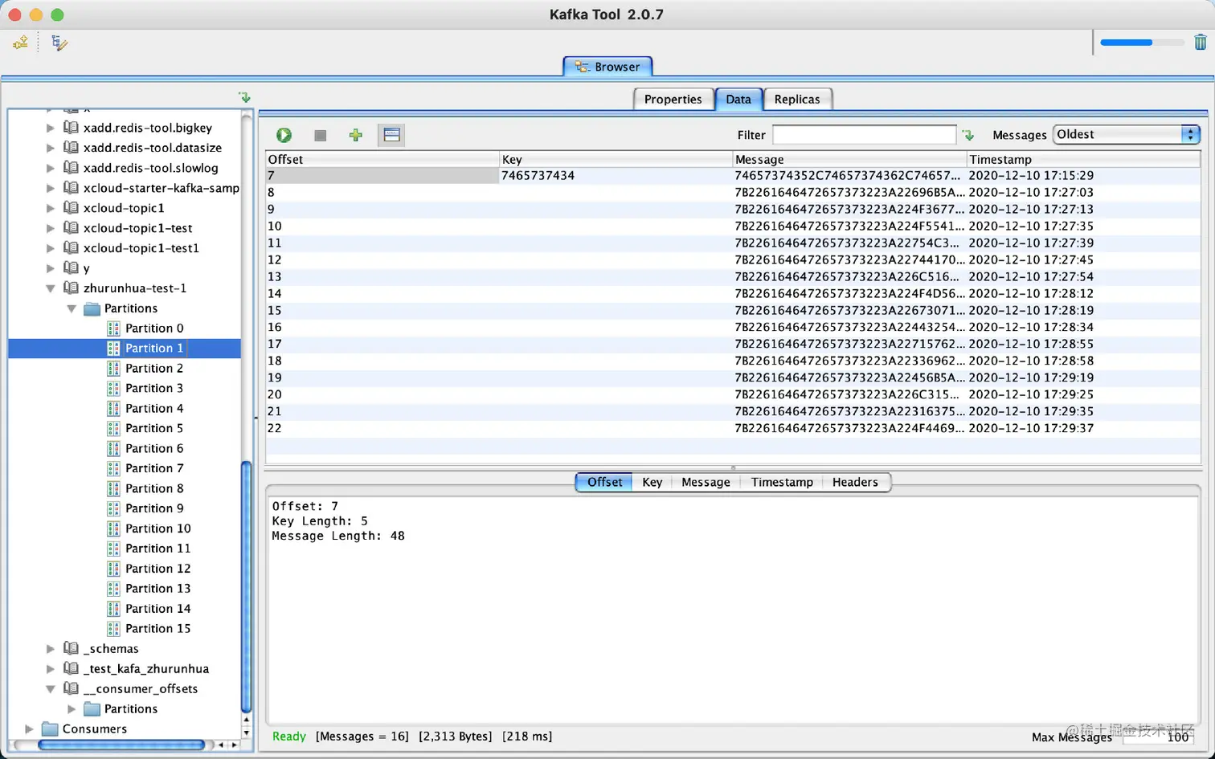Click the timestamp 2020-12-10 17:27:03
The height and width of the screenshot is (759, 1215).
1031,192
